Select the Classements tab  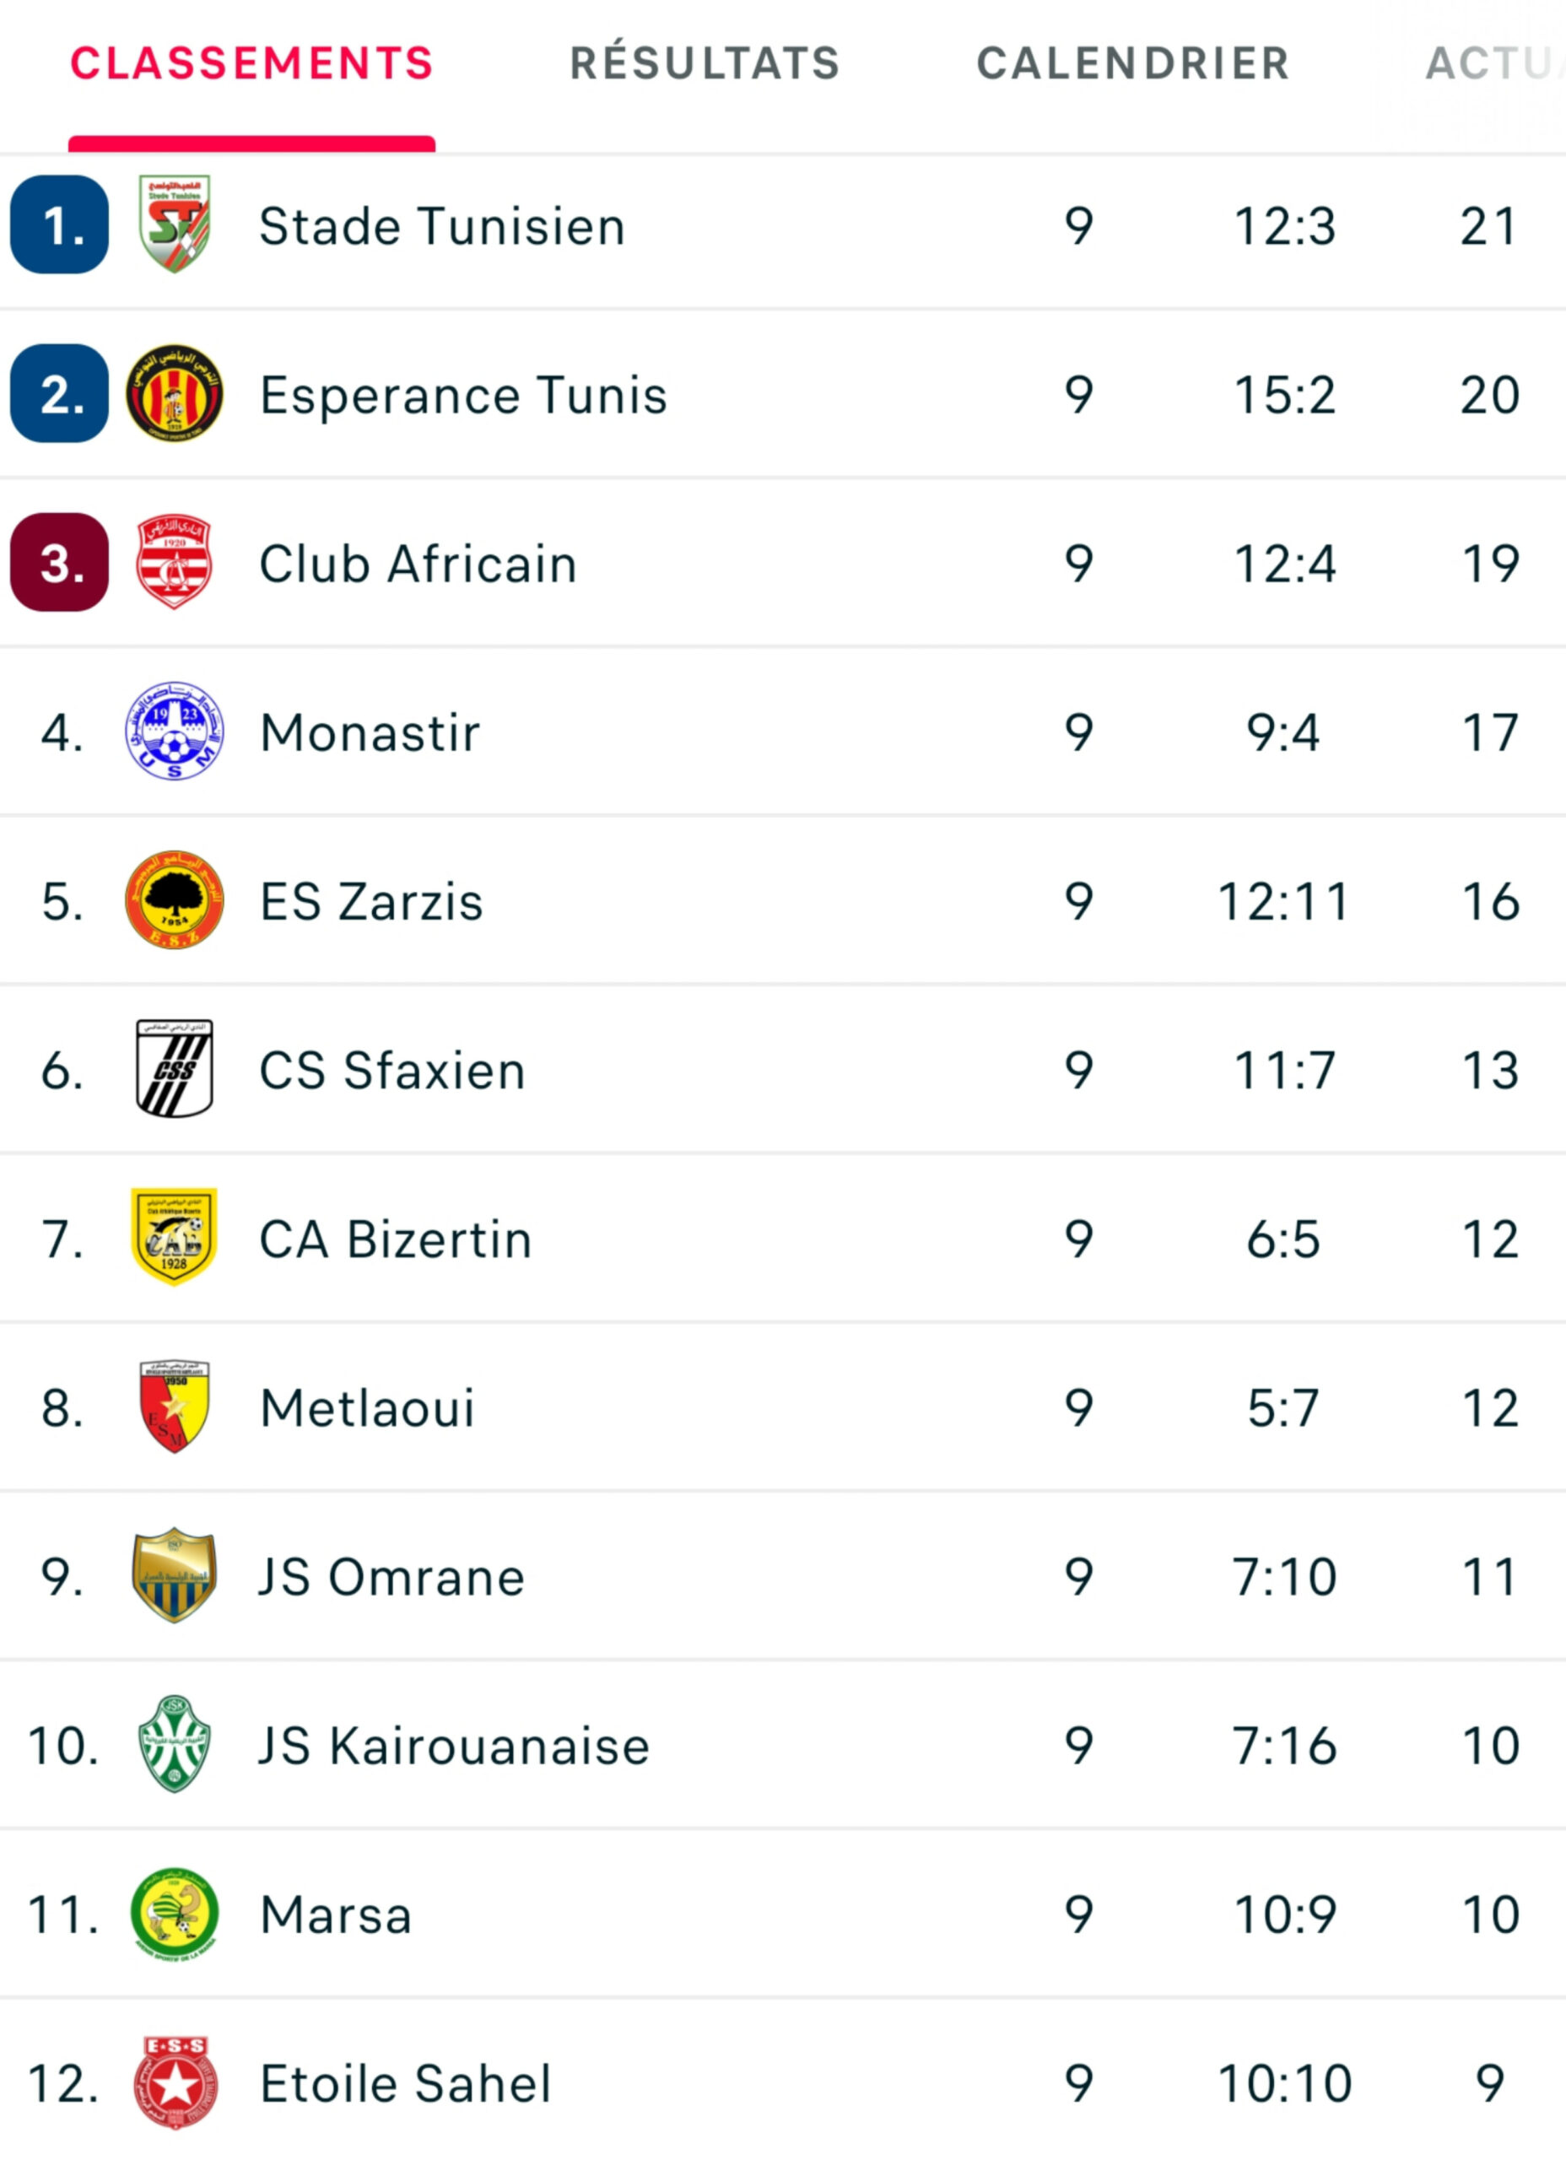click(x=251, y=64)
